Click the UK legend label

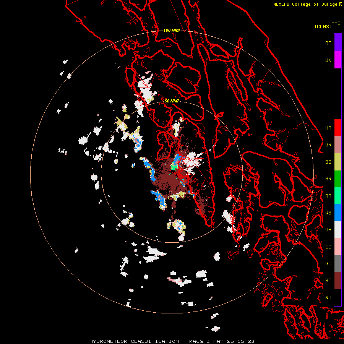pyautogui.click(x=328, y=60)
